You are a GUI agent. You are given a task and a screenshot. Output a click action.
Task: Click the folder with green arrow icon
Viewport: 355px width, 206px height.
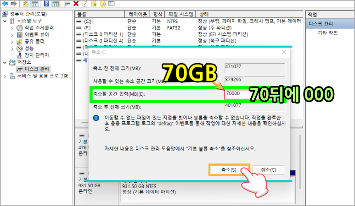[x=94, y=3]
